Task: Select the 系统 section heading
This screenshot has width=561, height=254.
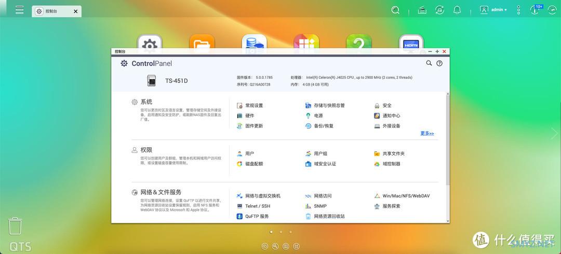Action: [x=146, y=102]
